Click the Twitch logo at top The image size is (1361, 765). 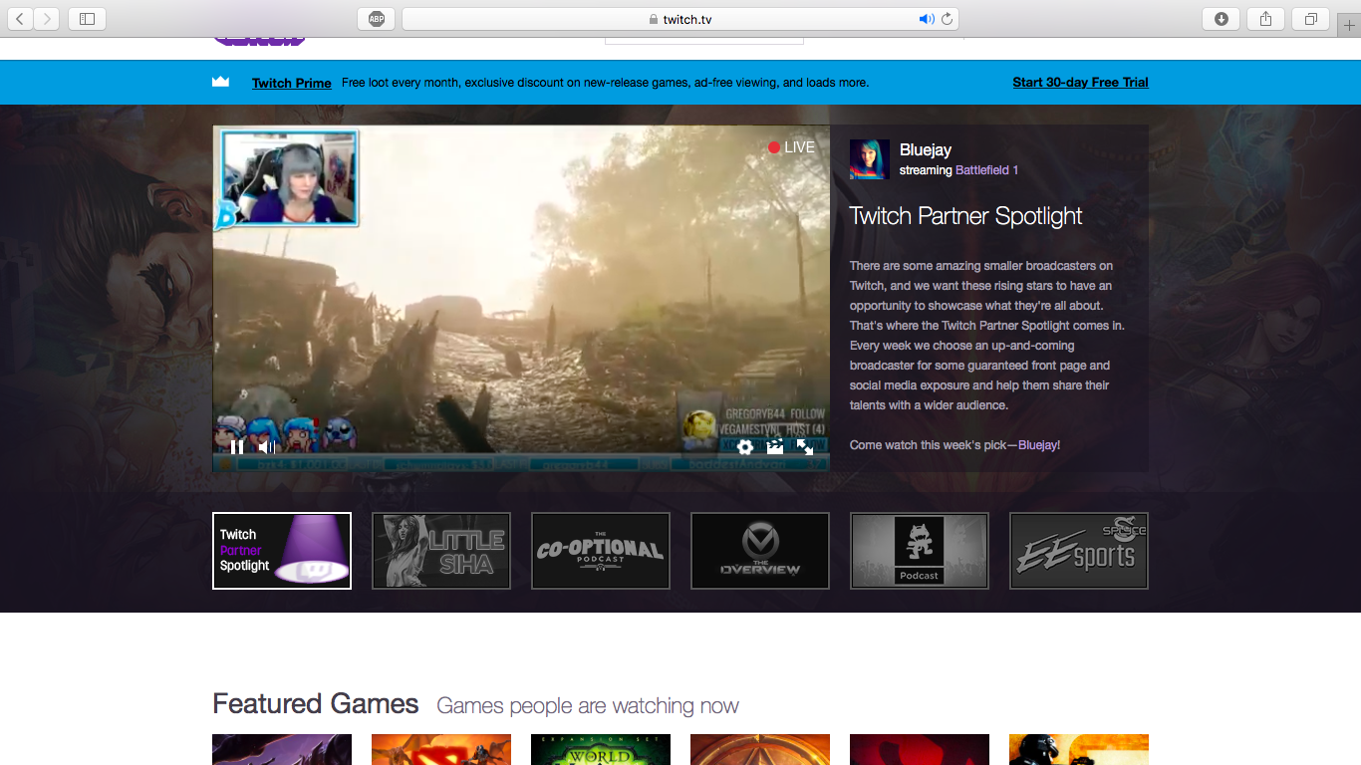point(259,42)
